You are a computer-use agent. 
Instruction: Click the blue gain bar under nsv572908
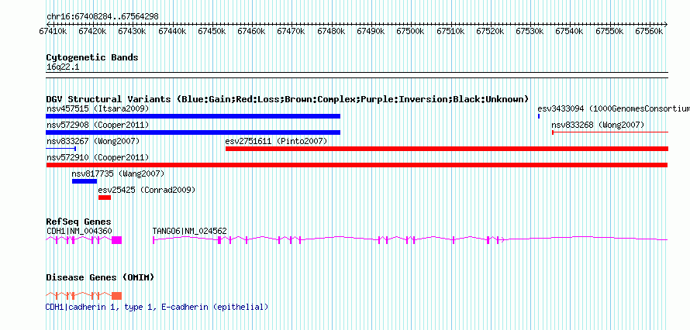[x=193, y=132]
